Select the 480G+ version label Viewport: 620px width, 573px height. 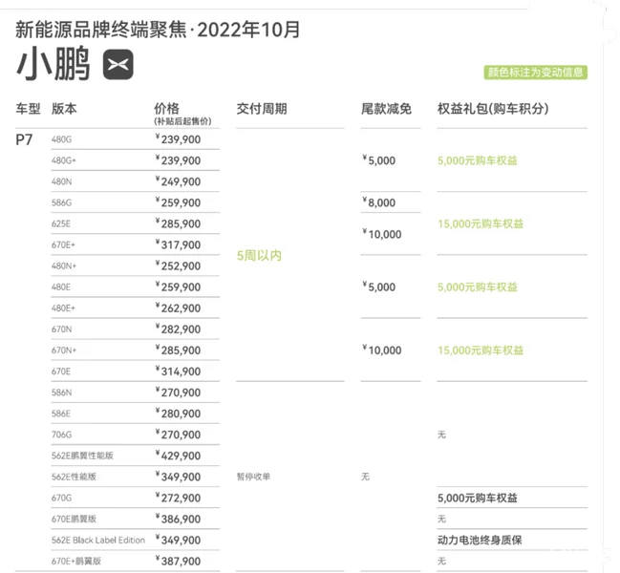click(64, 160)
